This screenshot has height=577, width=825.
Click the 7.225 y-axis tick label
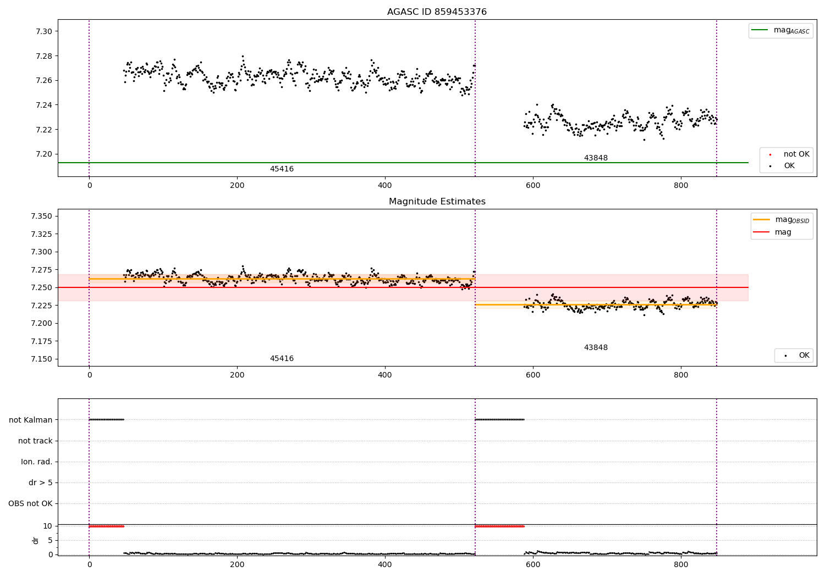tap(41, 306)
